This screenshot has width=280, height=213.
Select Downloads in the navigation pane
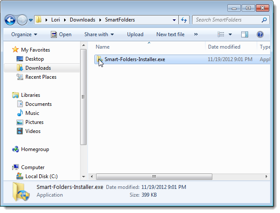[x=38, y=68]
